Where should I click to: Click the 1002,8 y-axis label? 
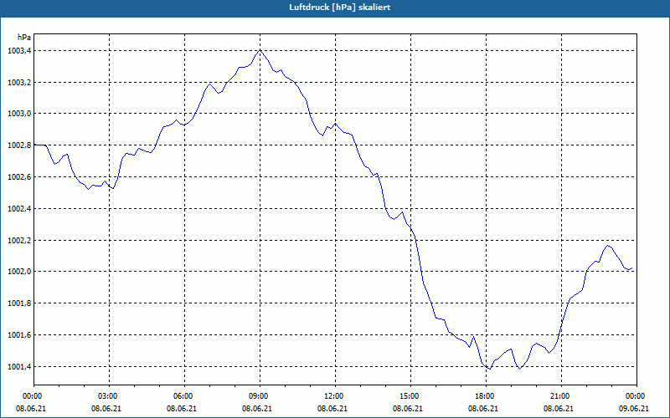(x=19, y=145)
